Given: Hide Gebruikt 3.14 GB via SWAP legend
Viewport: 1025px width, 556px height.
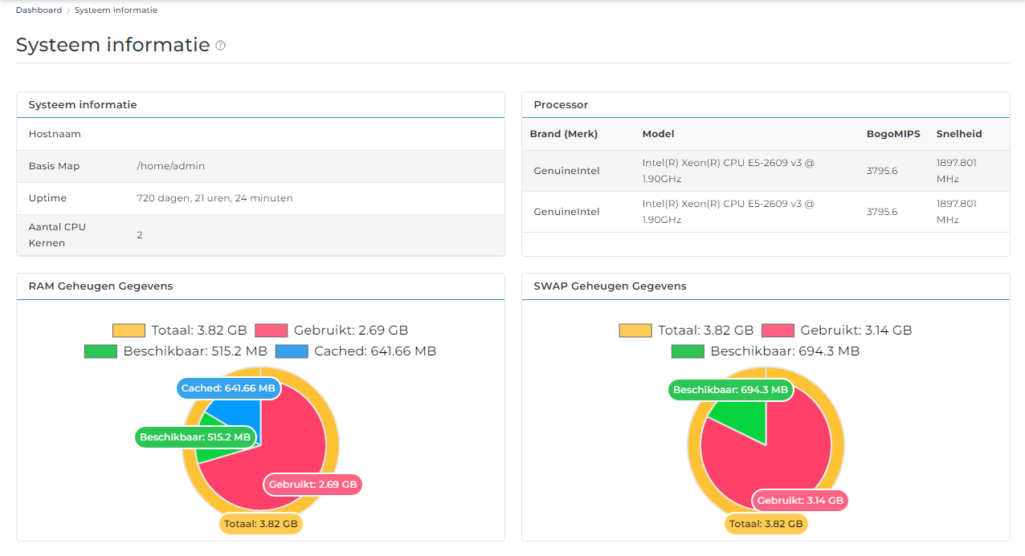Looking at the screenshot, I should (778, 331).
